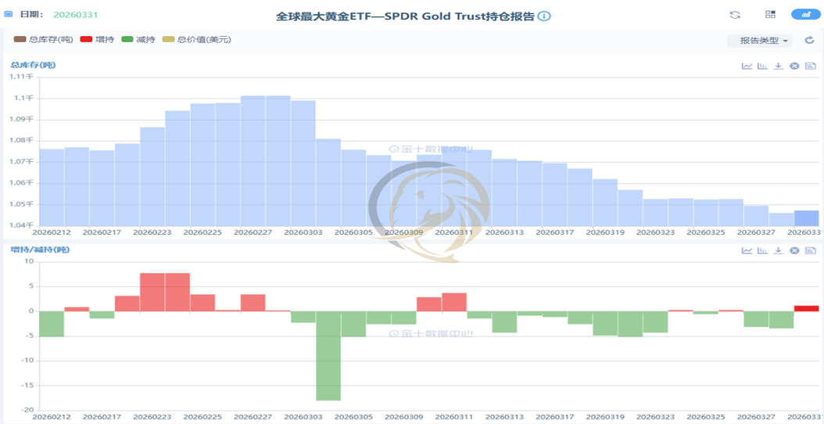The height and width of the screenshot is (424, 824).
Task: Click the 总库存(吨) chart title
Action: click(x=33, y=65)
